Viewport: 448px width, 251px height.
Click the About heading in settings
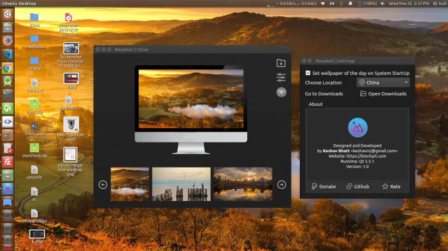click(316, 104)
